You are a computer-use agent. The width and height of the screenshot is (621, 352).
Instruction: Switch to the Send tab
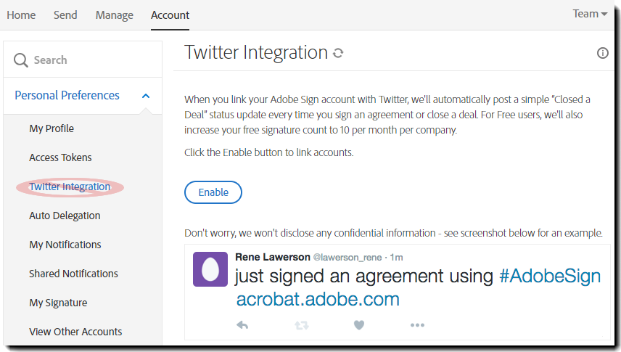[65, 15]
